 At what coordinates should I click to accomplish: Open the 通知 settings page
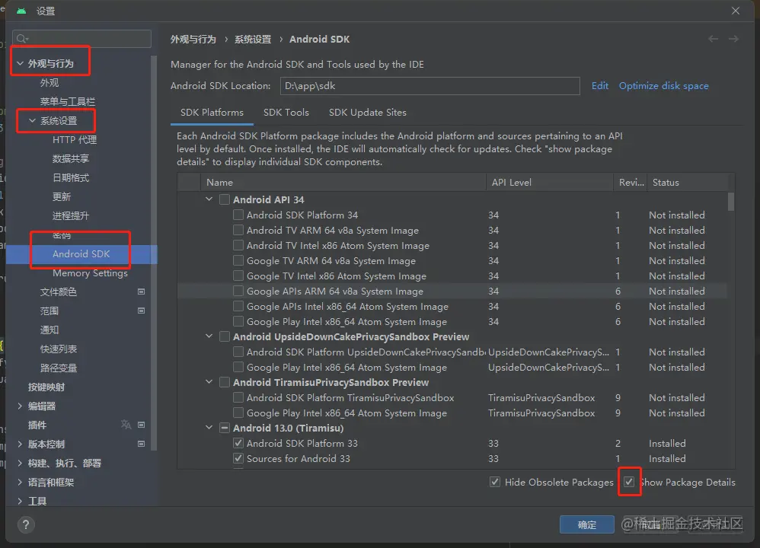49,330
